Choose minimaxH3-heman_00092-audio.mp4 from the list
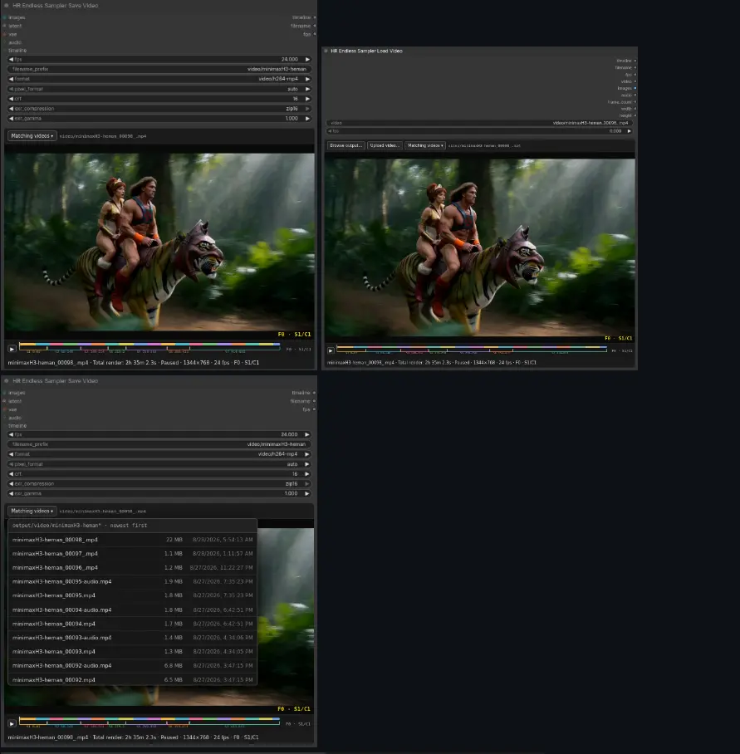Image resolution: width=740 pixels, height=754 pixels. pos(133,665)
